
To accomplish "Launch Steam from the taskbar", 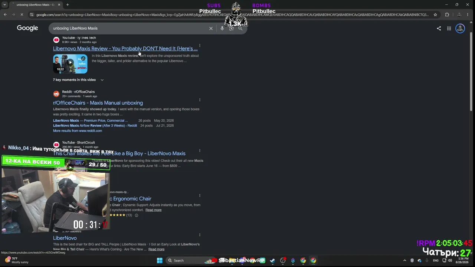I will pos(272,260).
